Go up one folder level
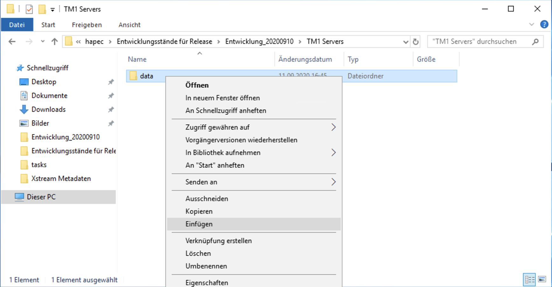This screenshot has height=287, width=552. pos(54,42)
